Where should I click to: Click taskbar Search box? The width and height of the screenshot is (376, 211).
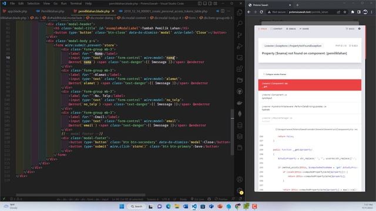click(136, 206)
